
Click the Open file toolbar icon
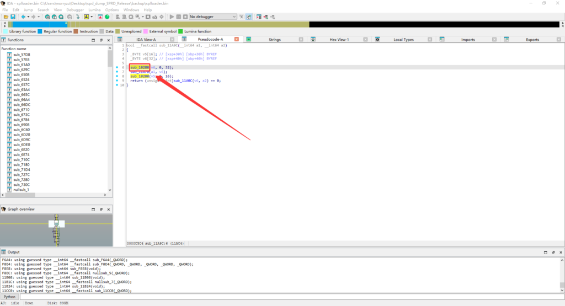6,17
